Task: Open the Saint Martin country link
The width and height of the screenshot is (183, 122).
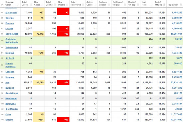Action: (12, 48)
